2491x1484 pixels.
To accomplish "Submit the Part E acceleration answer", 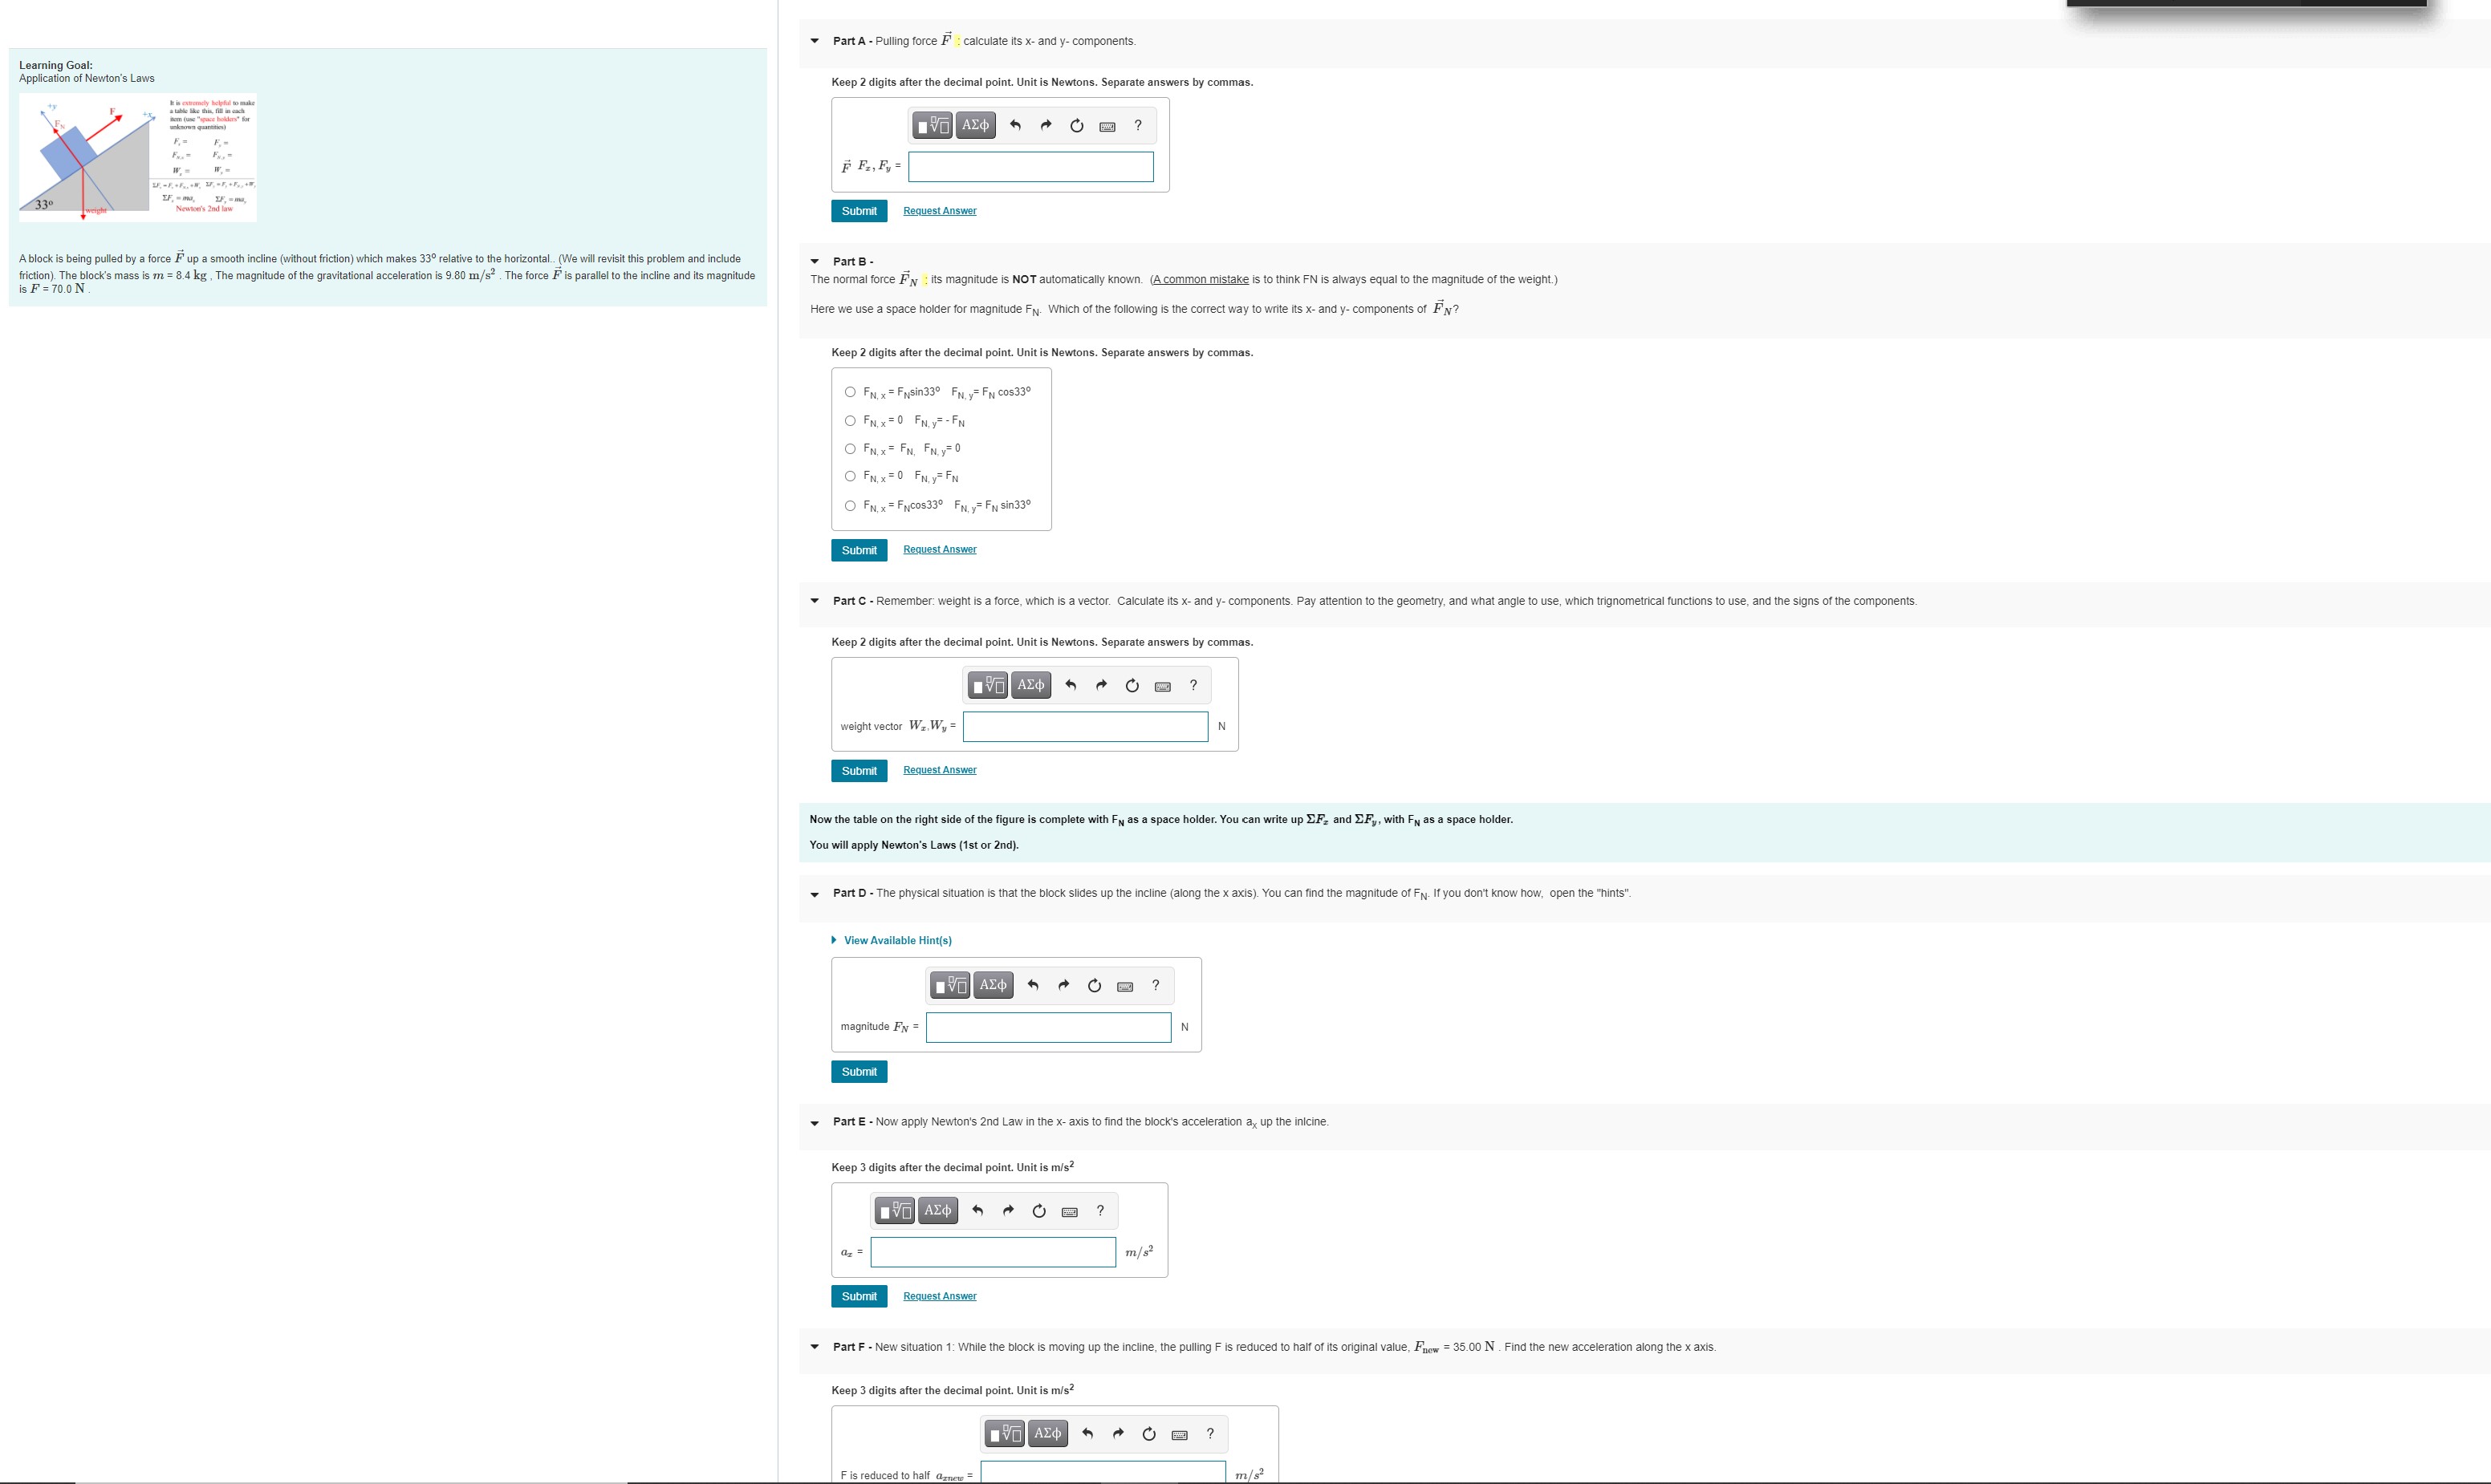I will 859,1296.
